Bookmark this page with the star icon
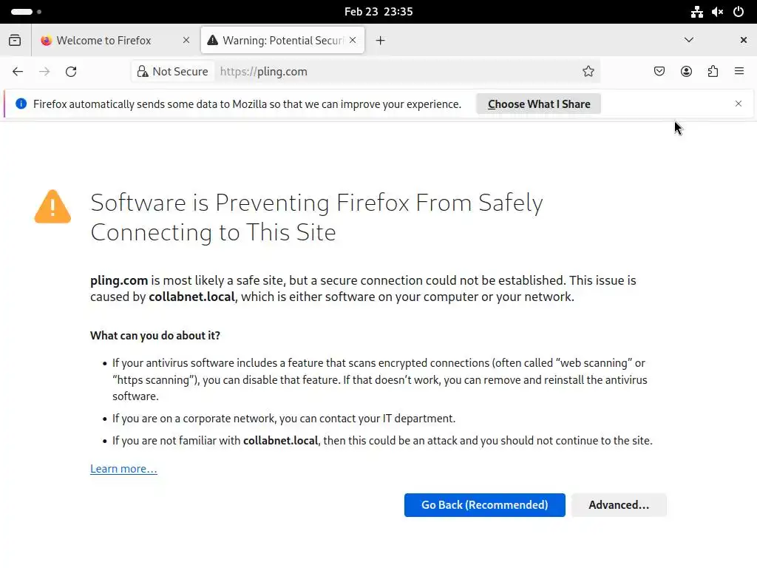Screen dimensions: 757x568 588,72
